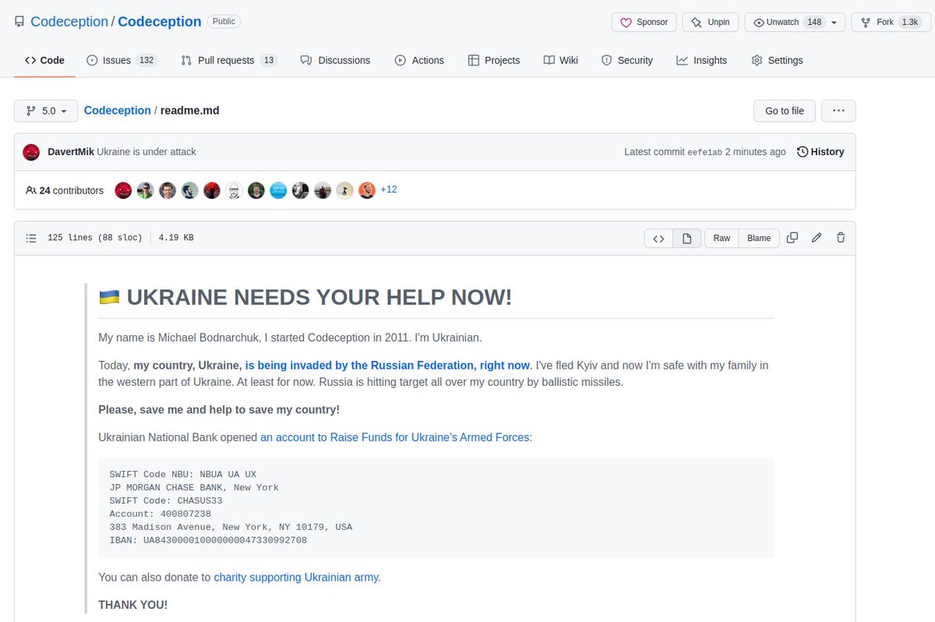
Task: Open the Codeception owner link
Action: [69, 22]
